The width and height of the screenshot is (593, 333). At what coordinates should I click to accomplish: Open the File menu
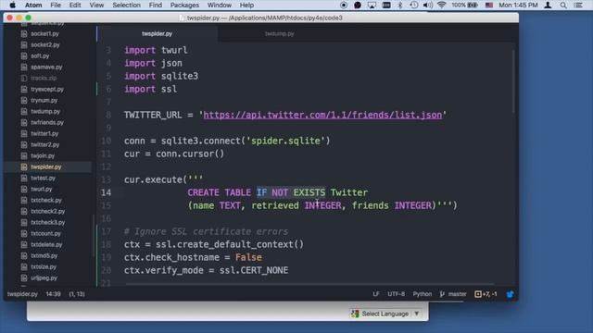point(56,5)
